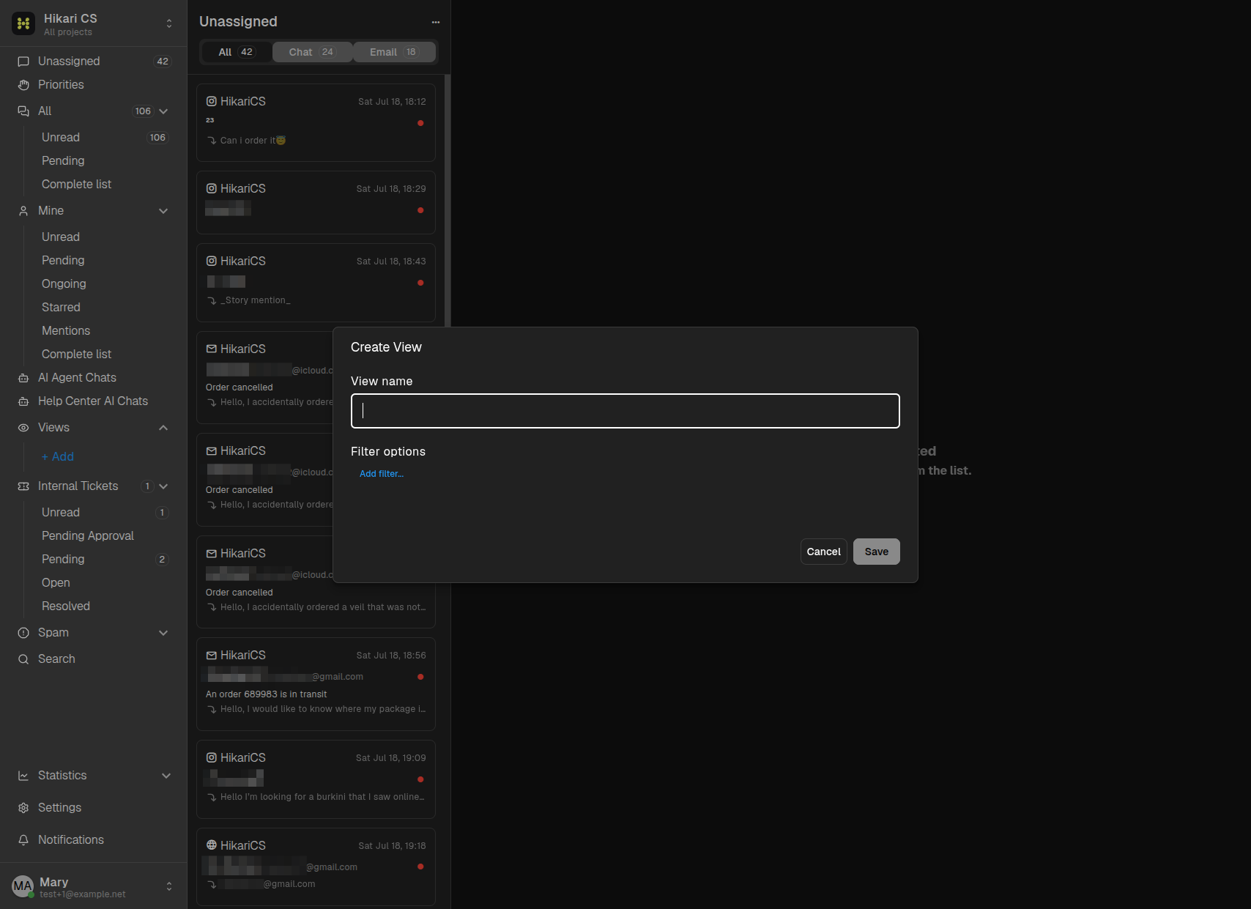Click the Settings gear icon

[x=23, y=808]
